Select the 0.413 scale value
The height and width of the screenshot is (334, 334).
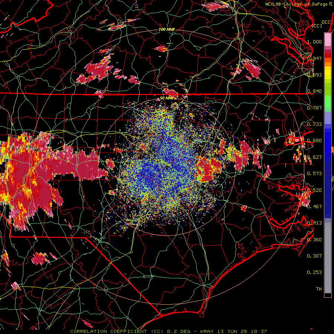pos(314,223)
